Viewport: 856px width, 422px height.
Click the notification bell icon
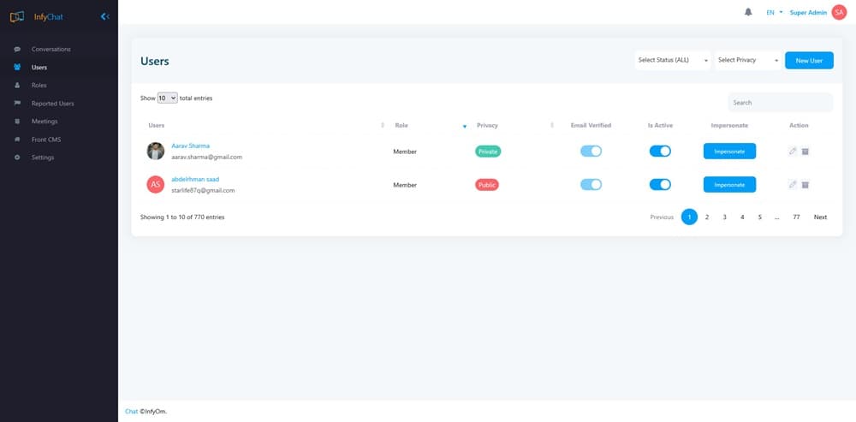click(748, 12)
